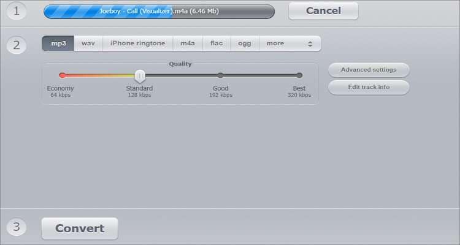Start conversion with Convert button
This screenshot has width=460, height=245.
point(80,228)
